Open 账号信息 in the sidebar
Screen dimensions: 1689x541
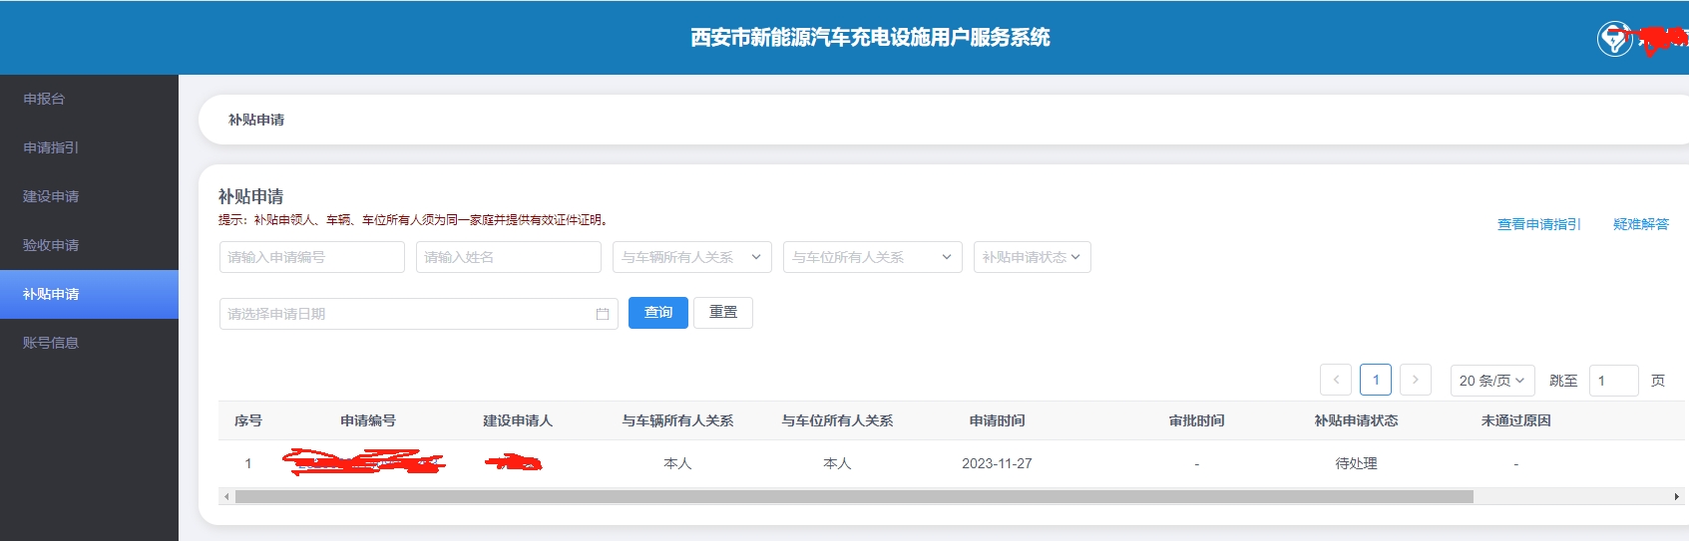51,343
